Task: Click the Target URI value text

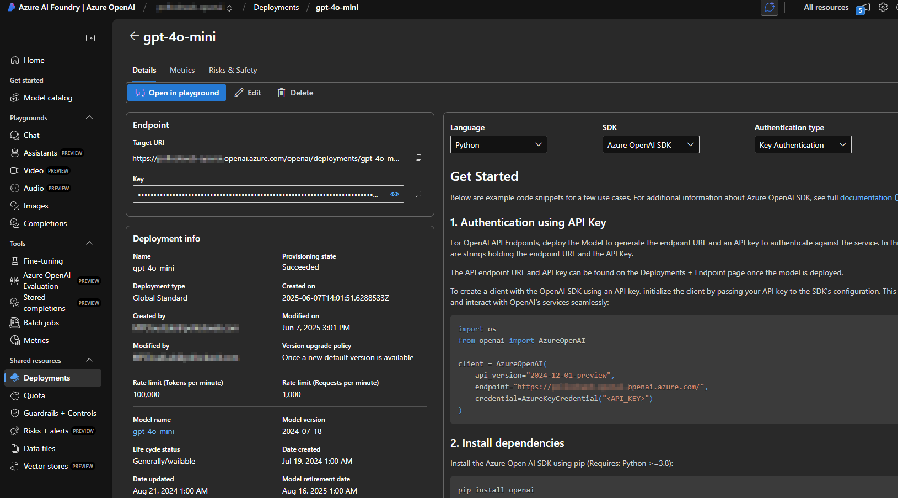Action: tap(266, 158)
